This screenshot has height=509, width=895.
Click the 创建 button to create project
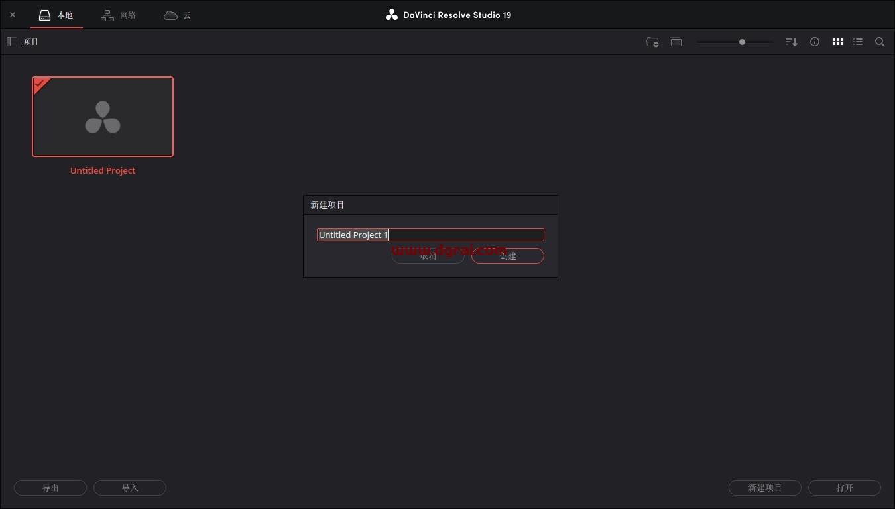point(507,256)
